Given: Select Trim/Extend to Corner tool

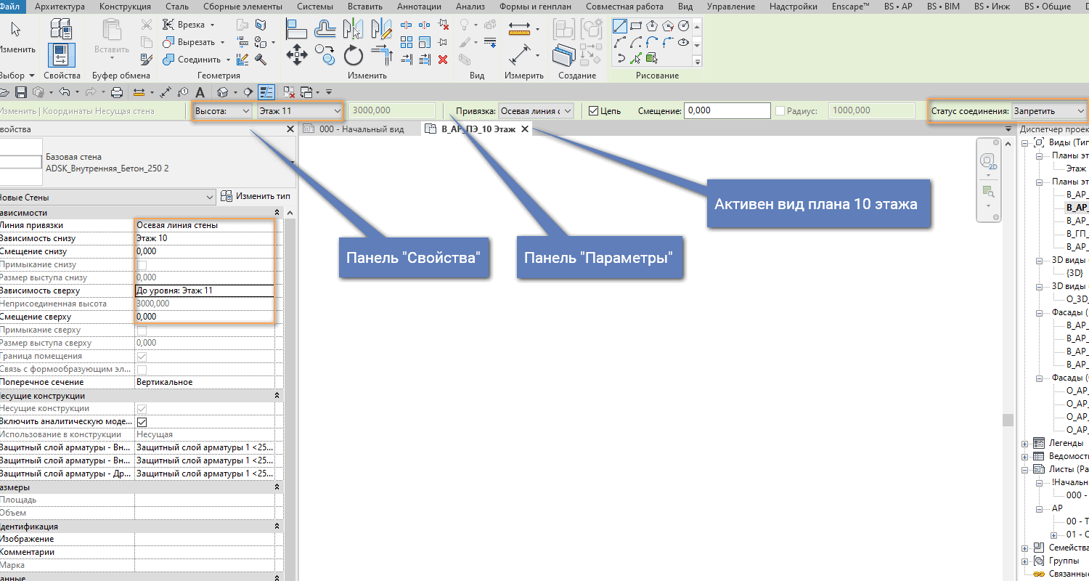Looking at the screenshot, I should tap(381, 54).
